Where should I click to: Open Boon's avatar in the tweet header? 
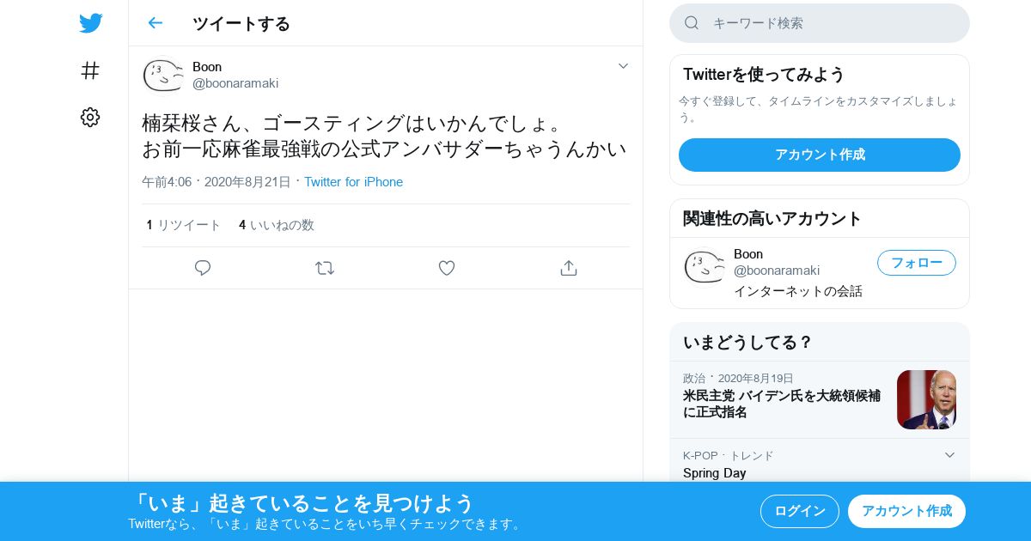pyautogui.click(x=162, y=75)
